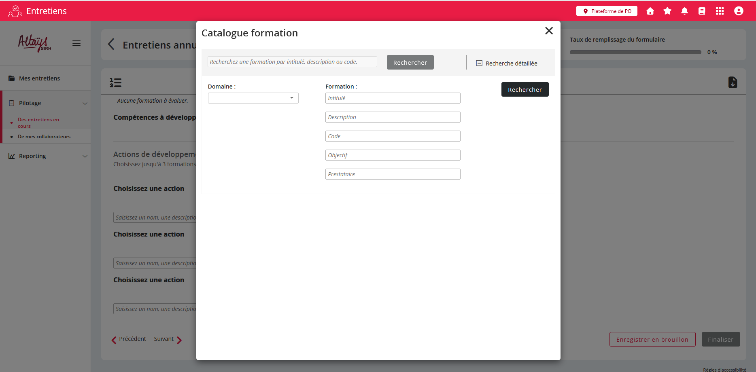Close the Catalogue formation dialog

click(x=549, y=31)
